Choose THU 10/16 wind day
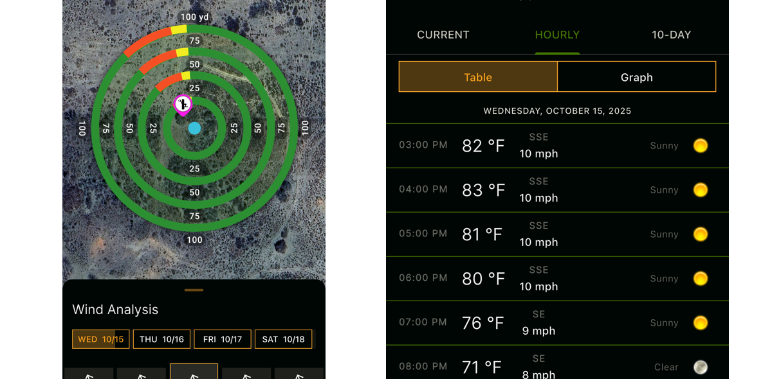 [x=161, y=339]
